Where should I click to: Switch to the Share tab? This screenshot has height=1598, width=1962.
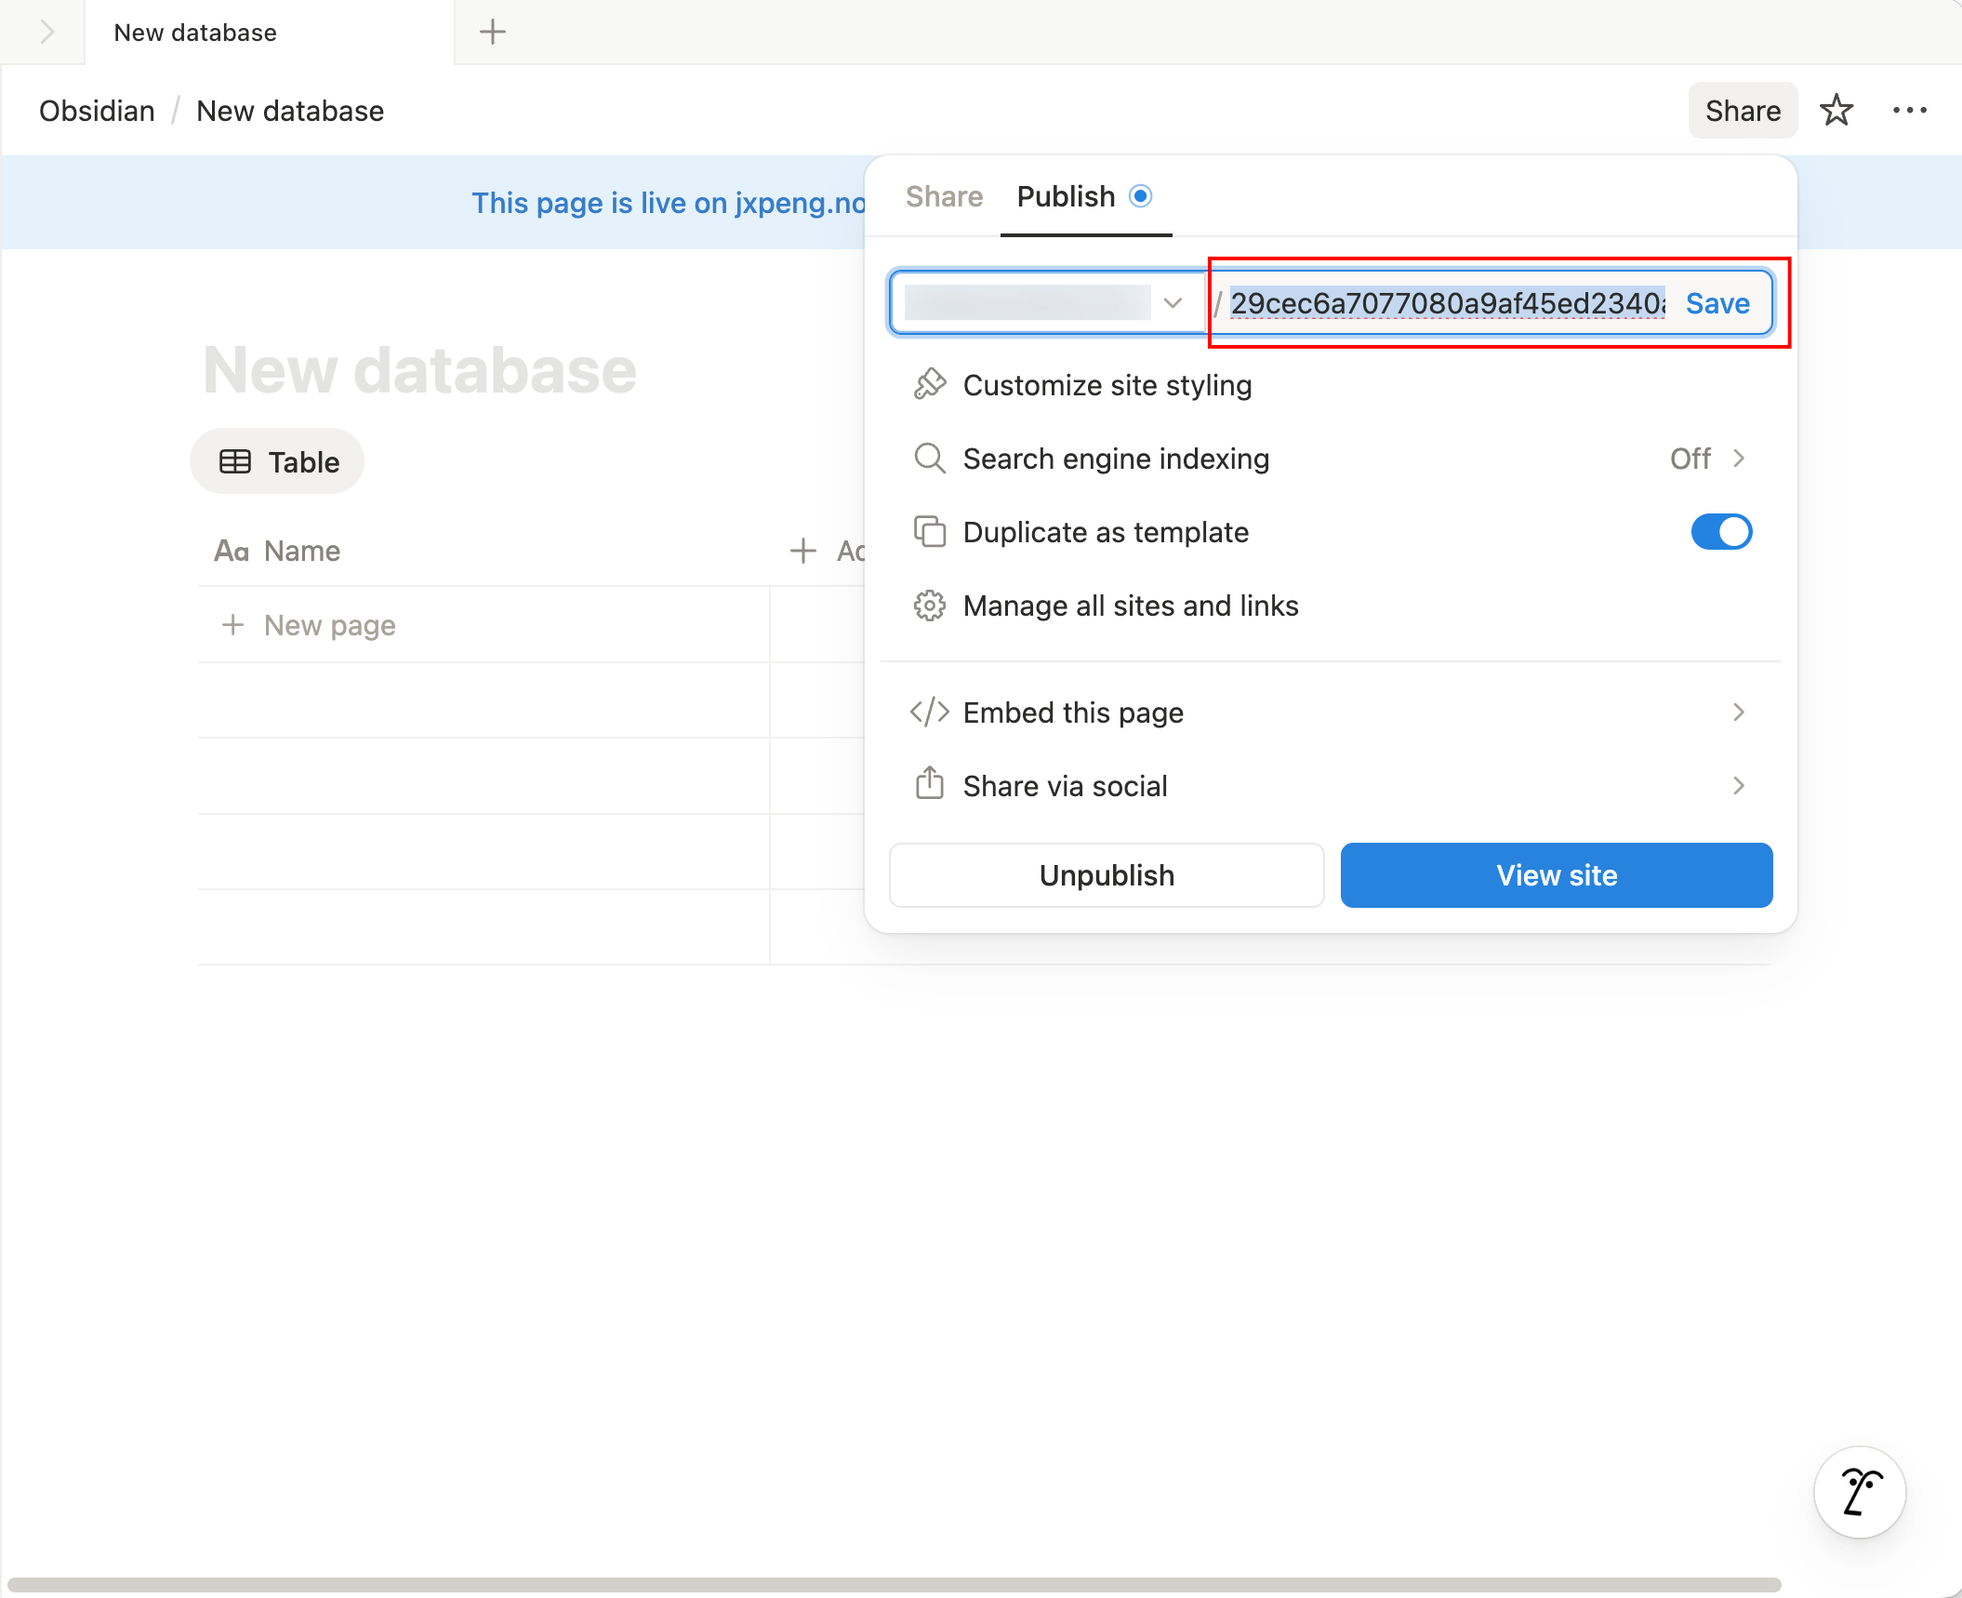[x=943, y=196]
